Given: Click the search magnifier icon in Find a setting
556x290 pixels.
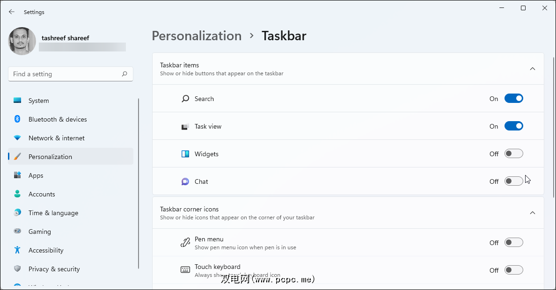Looking at the screenshot, I should 124,74.
